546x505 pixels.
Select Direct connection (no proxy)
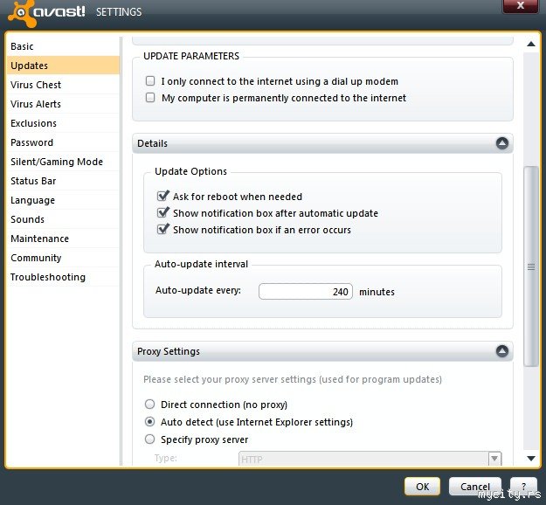[150, 405]
